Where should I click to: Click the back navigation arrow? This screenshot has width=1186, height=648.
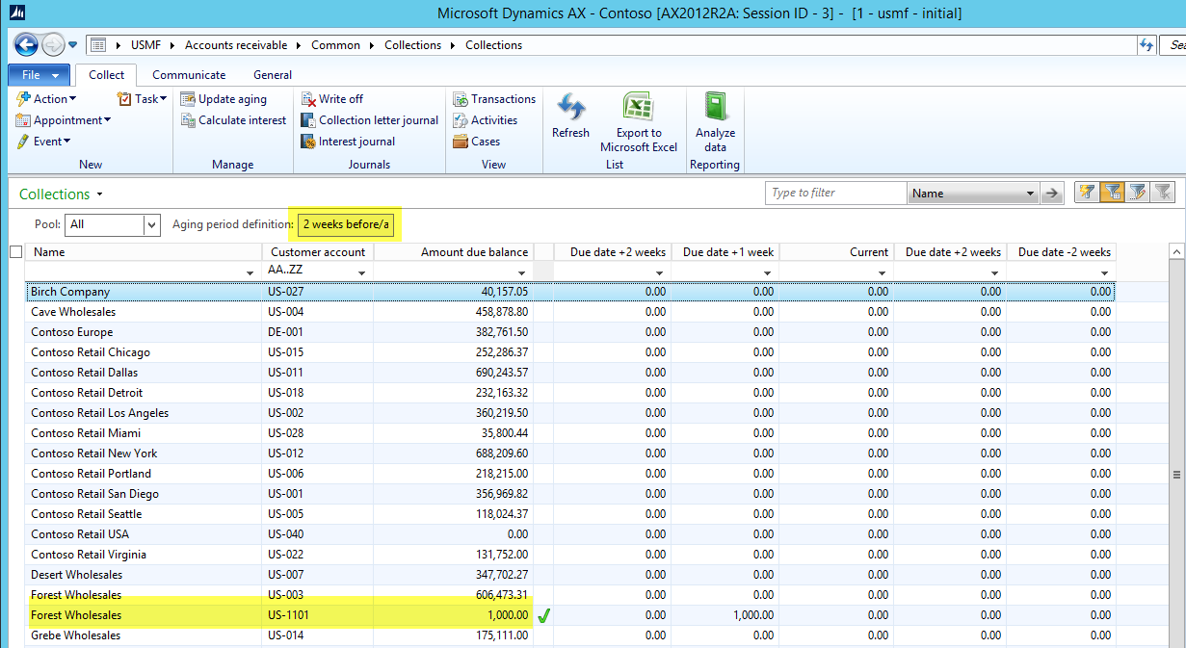coord(26,45)
